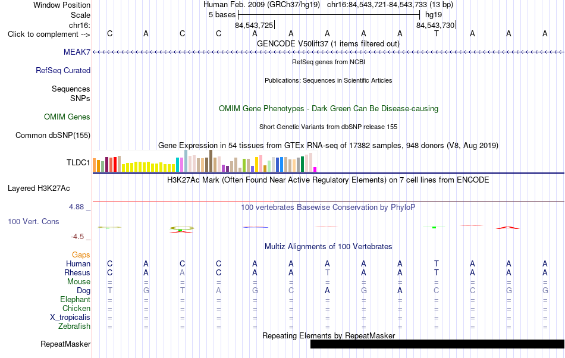This screenshot has height=358, width=565.
Task: Click the T base in the complement row
Action: (437, 33)
